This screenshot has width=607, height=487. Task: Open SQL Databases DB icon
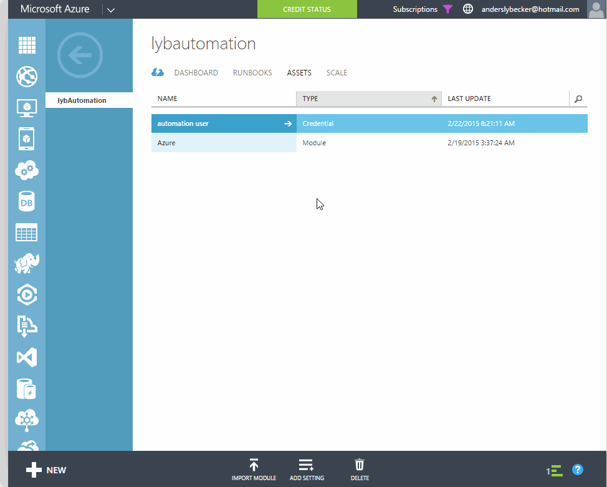(27, 201)
